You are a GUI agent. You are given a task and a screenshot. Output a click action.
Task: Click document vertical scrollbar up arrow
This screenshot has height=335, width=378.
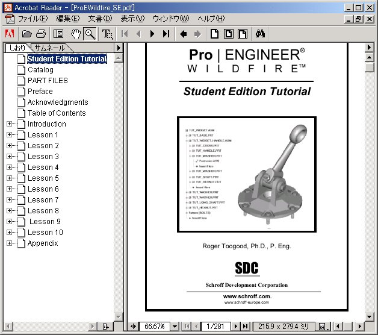(x=370, y=57)
